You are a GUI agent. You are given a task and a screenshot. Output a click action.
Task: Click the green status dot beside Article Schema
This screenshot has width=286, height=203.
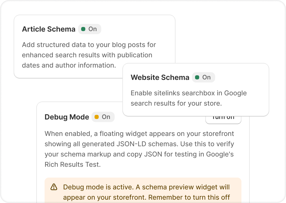click(83, 29)
